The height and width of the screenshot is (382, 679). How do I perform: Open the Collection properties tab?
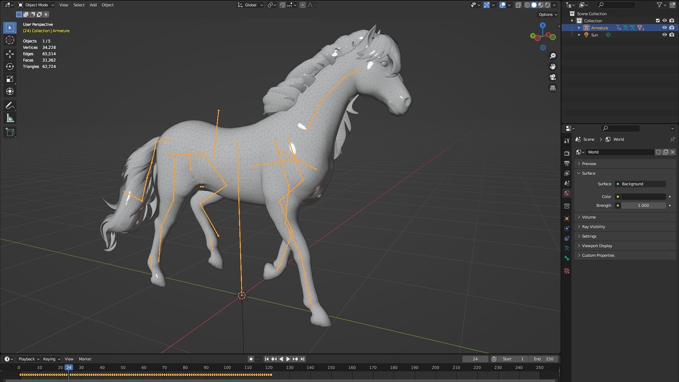pyautogui.click(x=567, y=206)
